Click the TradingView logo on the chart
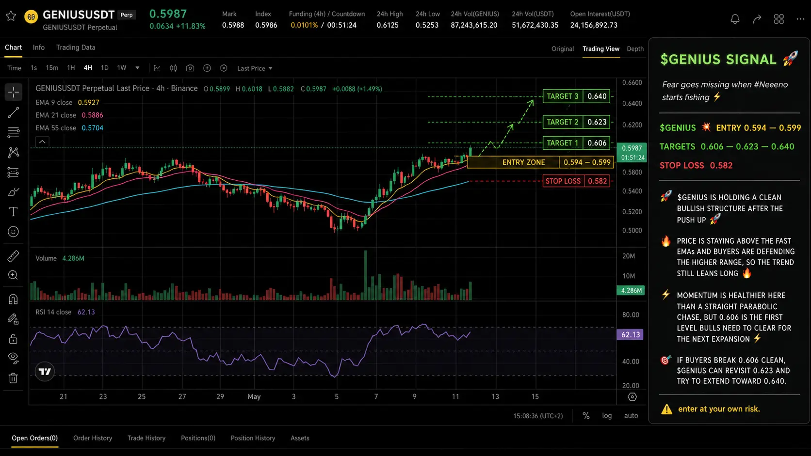 click(x=45, y=372)
